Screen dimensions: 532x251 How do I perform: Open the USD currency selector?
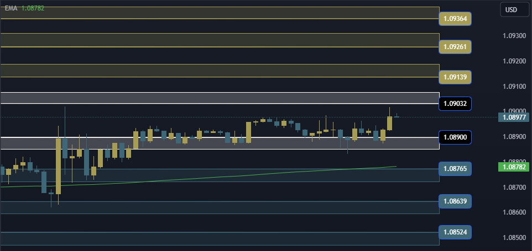pyautogui.click(x=514, y=9)
